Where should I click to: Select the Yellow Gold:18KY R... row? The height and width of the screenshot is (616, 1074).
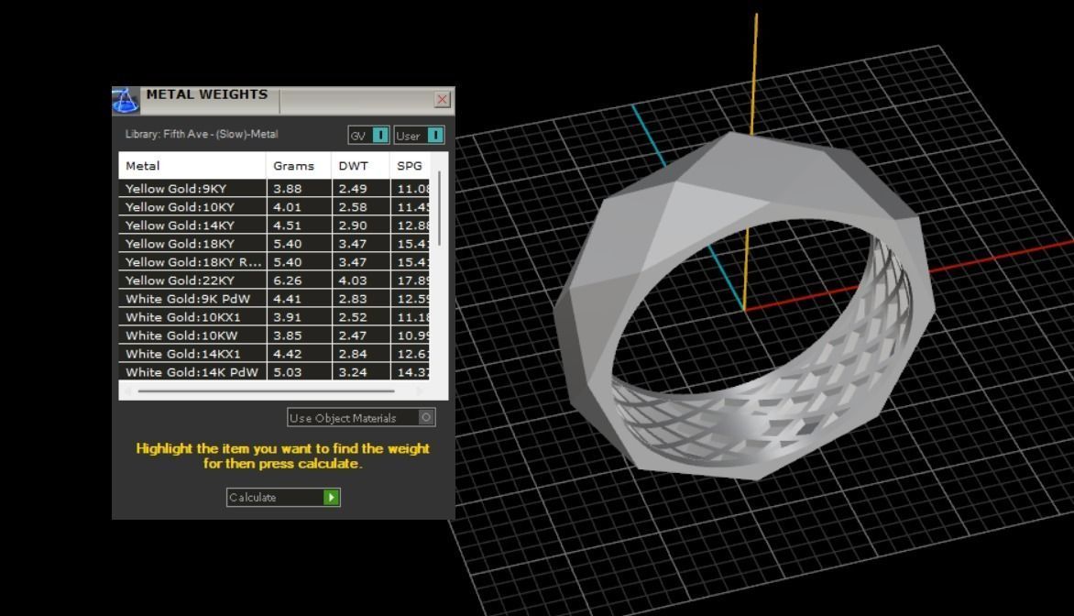coord(274,262)
